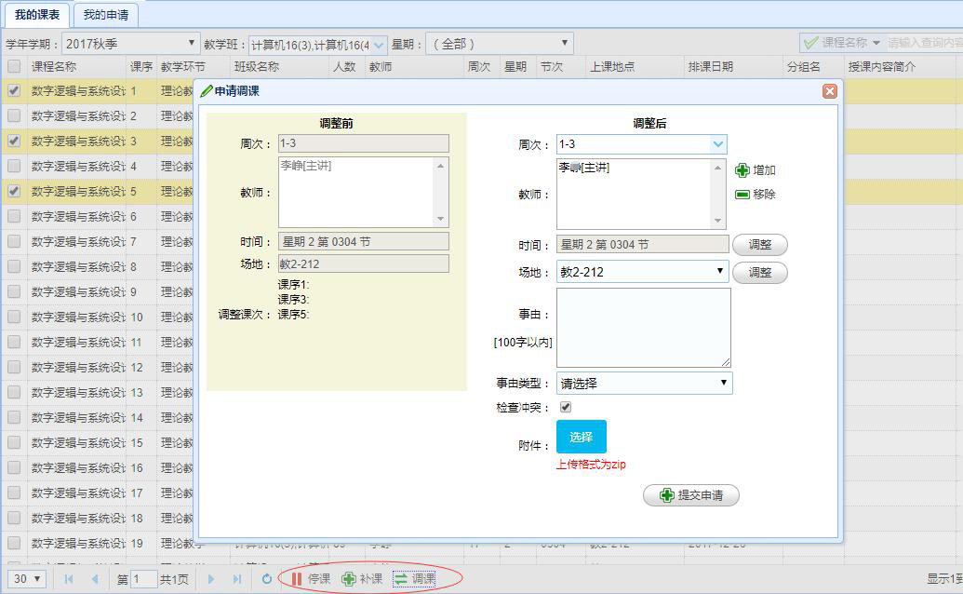The height and width of the screenshot is (594, 963).
Task: Select the 我的课表 tab
Action: (37, 15)
